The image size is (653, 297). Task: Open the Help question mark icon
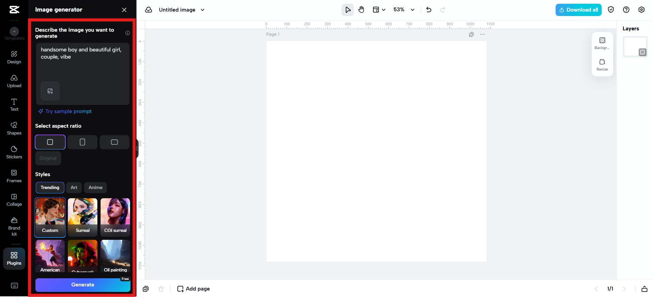tap(626, 10)
